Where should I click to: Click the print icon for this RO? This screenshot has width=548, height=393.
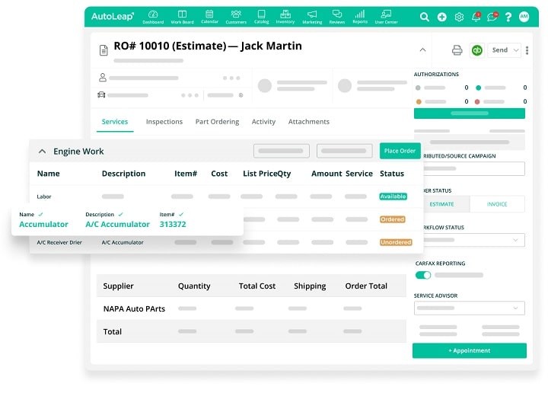pyautogui.click(x=457, y=50)
